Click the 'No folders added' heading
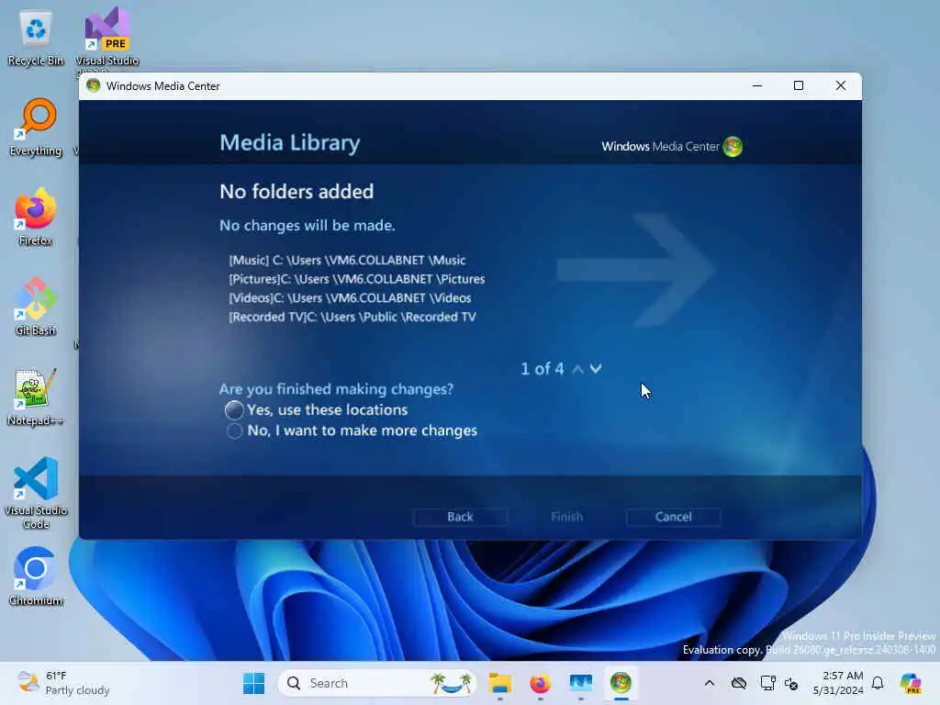Image resolution: width=940 pixels, height=705 pixels. pyautogui.click(x=297, y=191)
